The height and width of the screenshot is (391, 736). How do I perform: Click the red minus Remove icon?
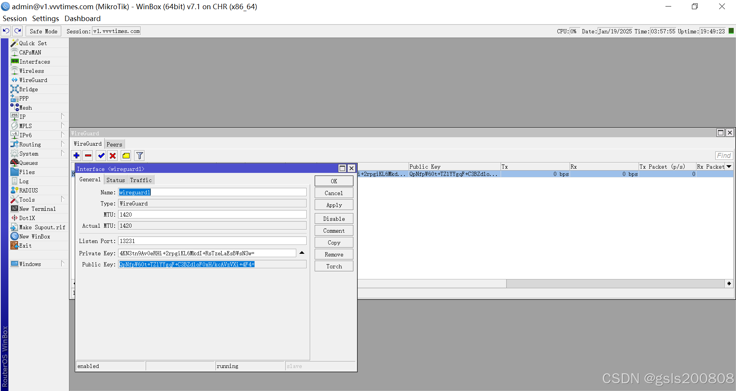88,156
